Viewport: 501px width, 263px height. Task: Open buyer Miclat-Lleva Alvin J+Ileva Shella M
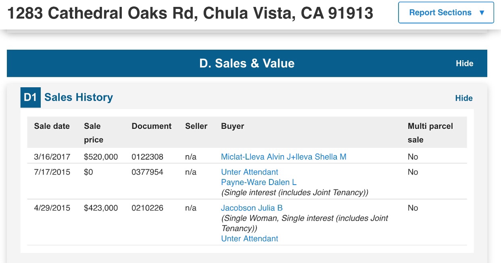pyautogui.click(x=284, y=157)
